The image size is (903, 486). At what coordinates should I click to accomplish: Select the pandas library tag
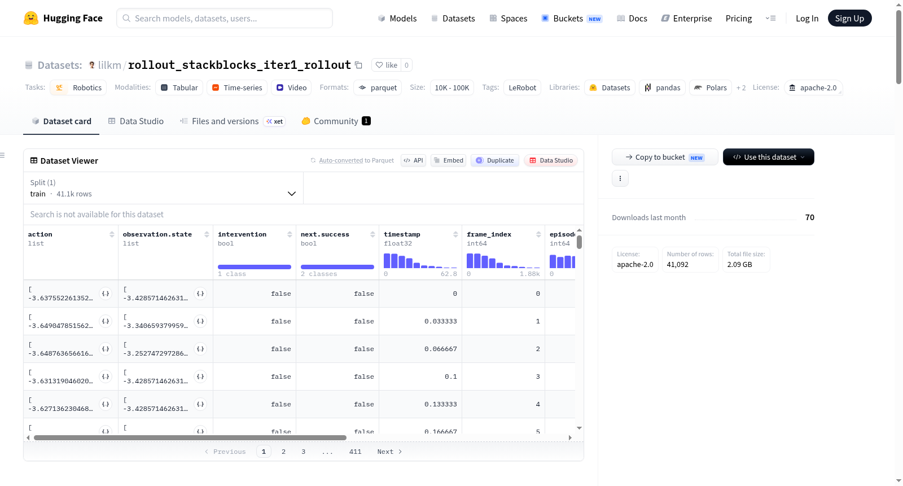[x=663, y=87]
